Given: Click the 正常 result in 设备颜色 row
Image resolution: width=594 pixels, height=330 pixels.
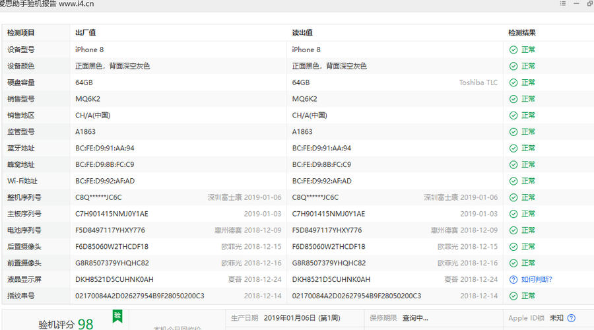Looking at the screenshot, I should point(528,66).
